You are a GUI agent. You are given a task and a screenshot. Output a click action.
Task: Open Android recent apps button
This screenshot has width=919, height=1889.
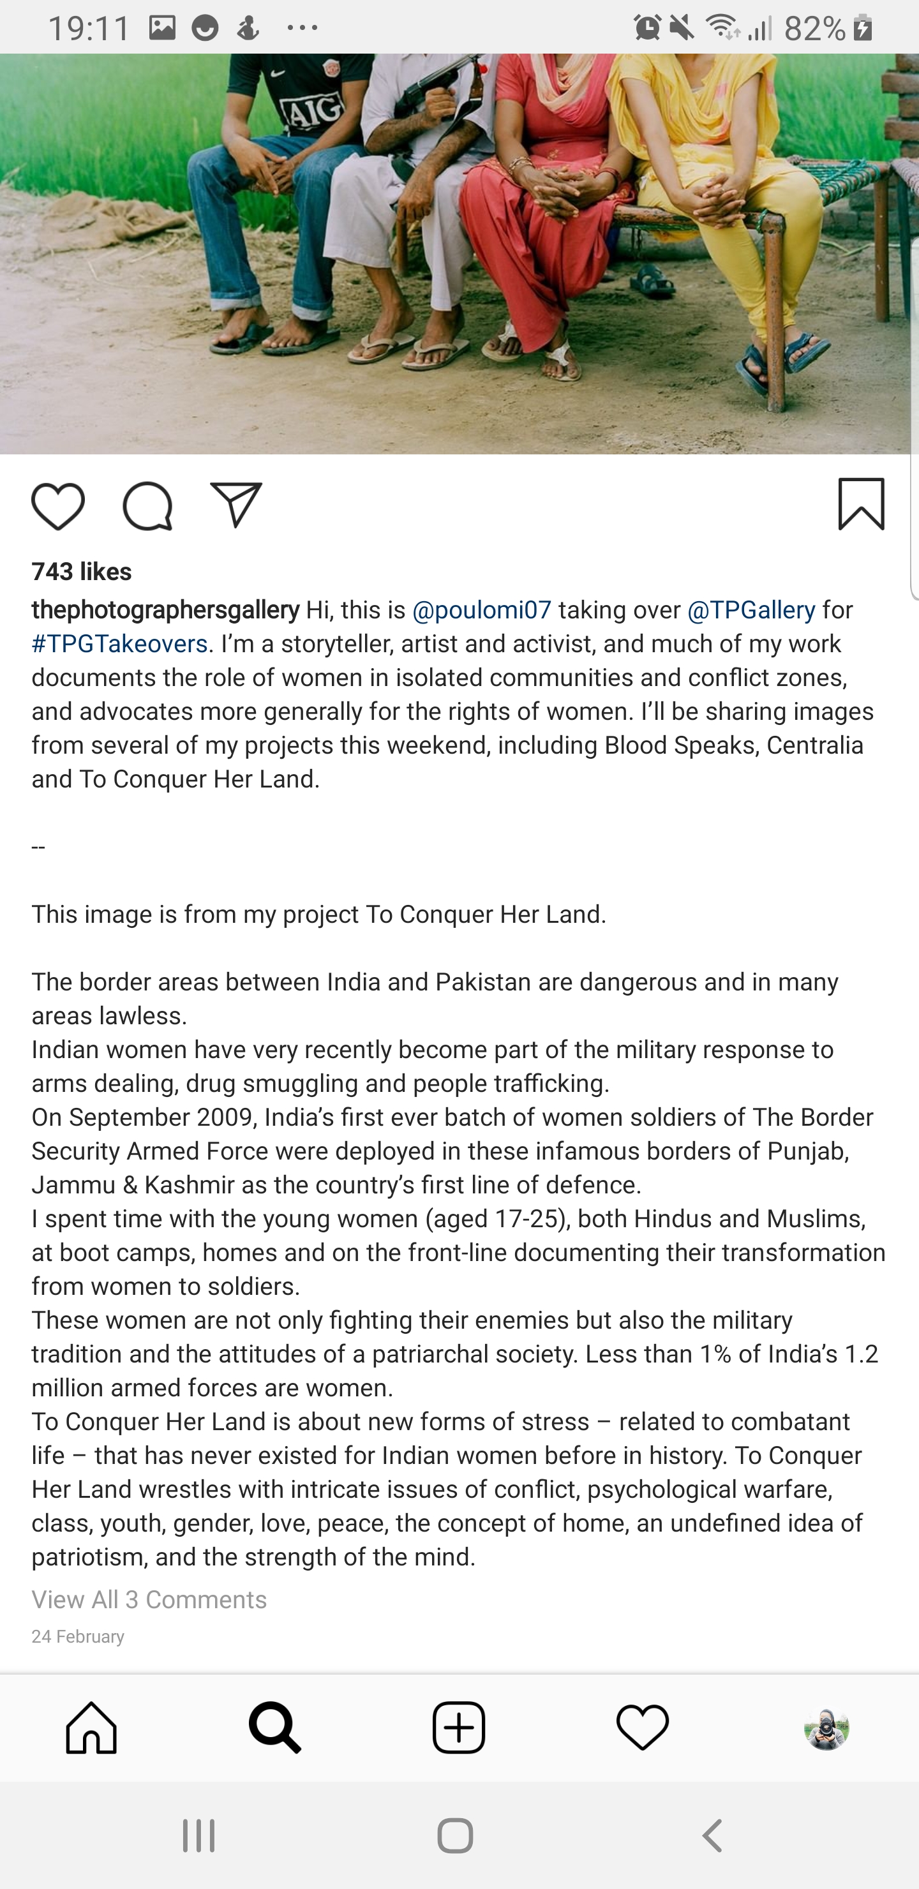(x=198, y=1835)
